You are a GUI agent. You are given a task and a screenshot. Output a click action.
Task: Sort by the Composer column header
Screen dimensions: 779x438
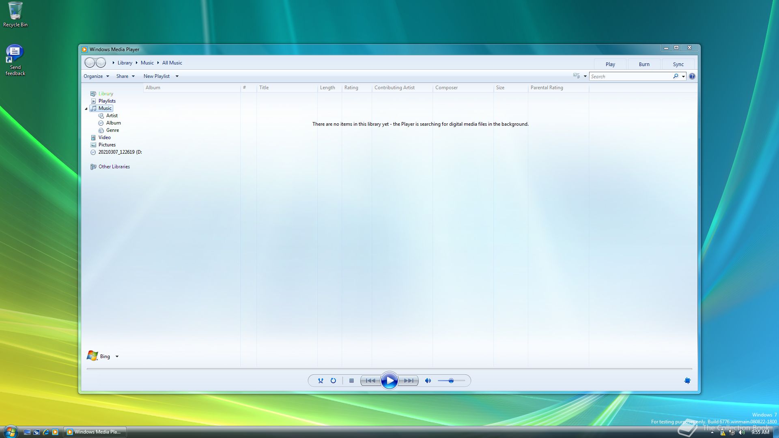[x=463, y=88]
